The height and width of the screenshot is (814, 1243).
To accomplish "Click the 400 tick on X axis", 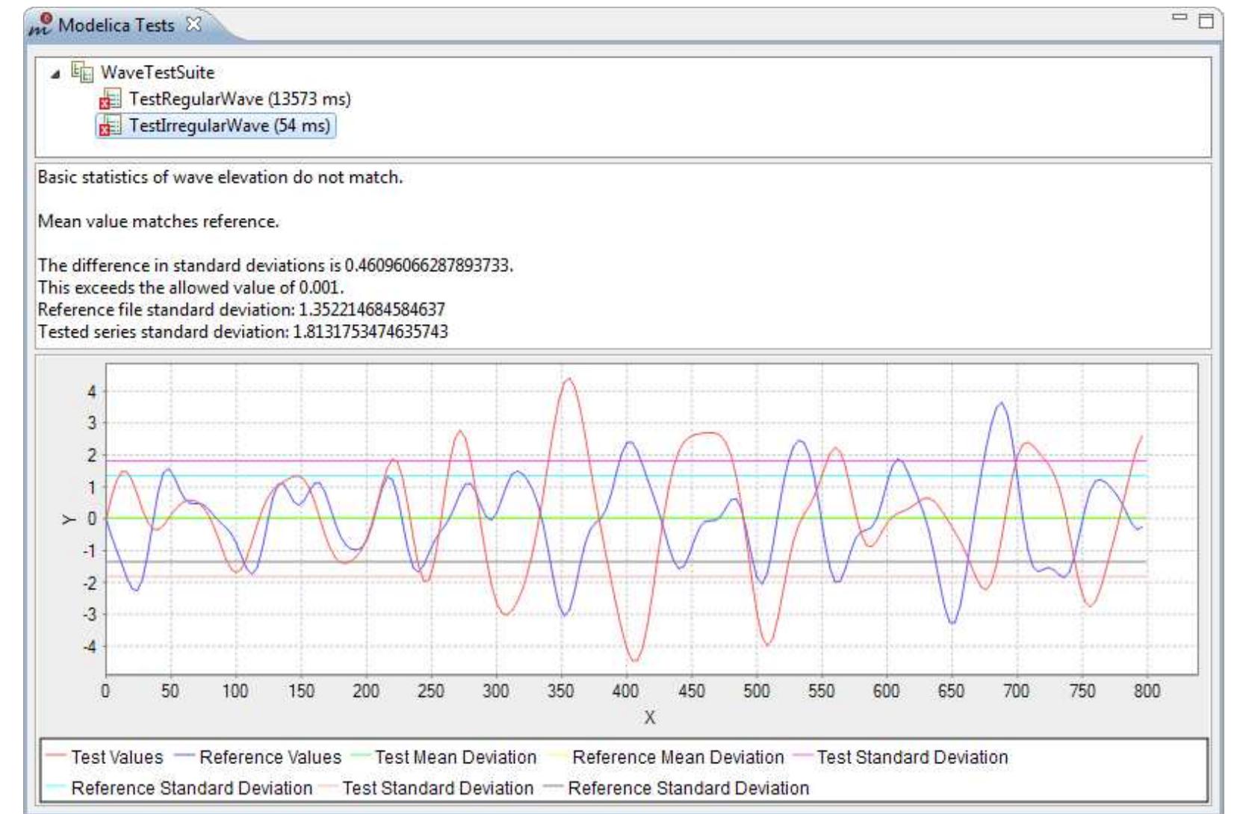I will [x=626, y=692].
